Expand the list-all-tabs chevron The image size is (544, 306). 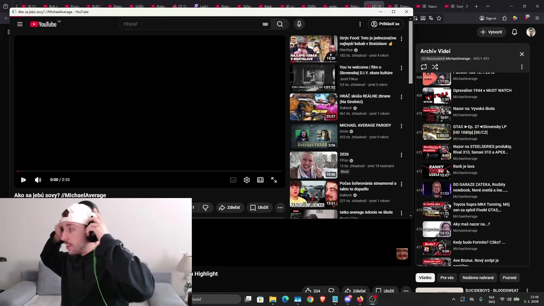click(487, 6)
